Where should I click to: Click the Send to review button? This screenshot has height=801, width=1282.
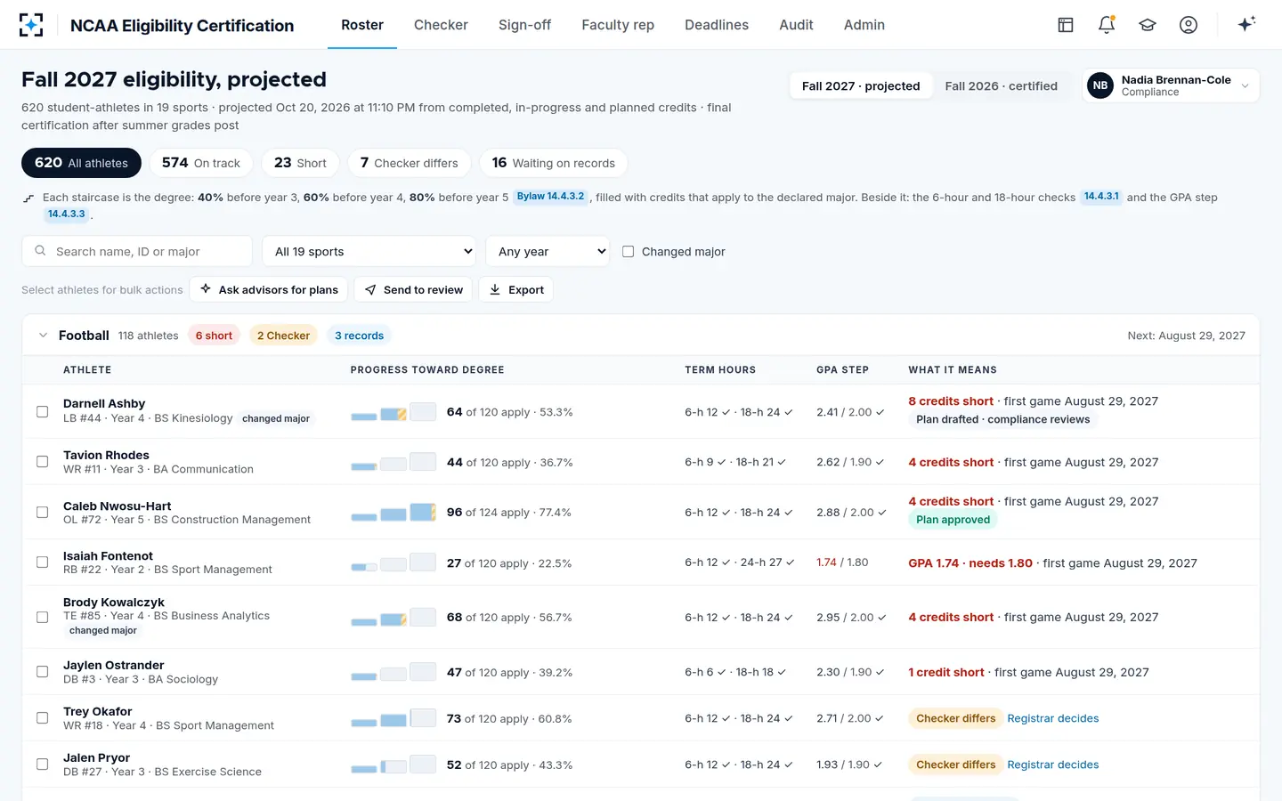point(413,289)
